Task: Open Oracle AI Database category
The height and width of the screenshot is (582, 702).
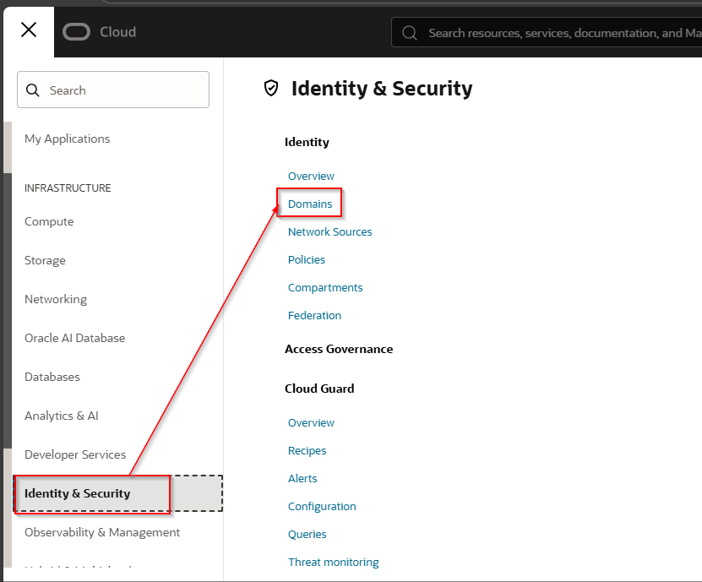Action: tap(74, 338)
